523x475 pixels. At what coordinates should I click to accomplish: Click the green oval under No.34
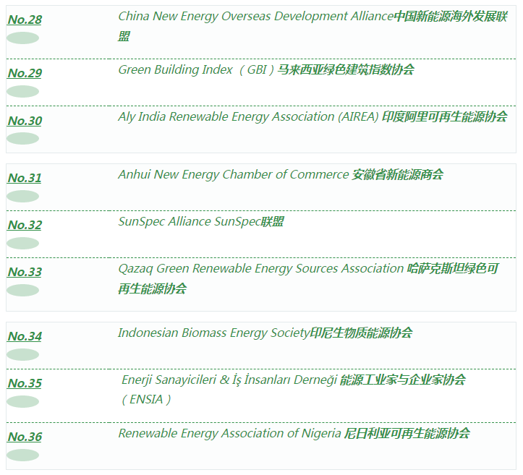pos(23,354)
